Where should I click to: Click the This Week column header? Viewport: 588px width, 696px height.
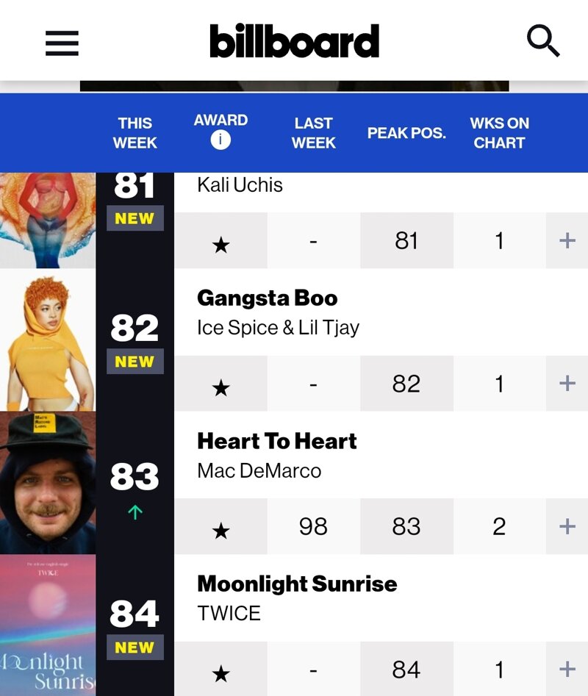[x=135, y=133]
